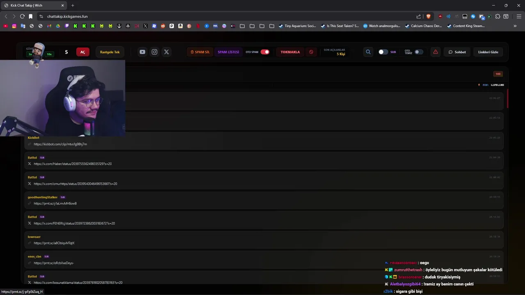Screen dimensions: 525x295
Task: Expand the bookmarks bar overflow chevron
Action: (x=515, y=26)
